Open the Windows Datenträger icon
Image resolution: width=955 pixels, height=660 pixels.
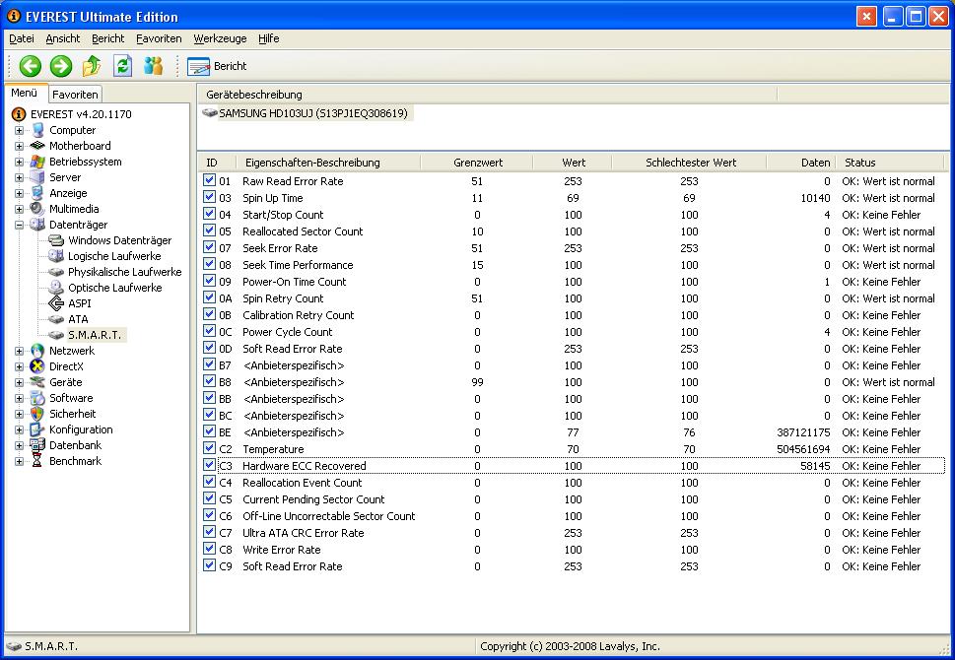(56, 240)
